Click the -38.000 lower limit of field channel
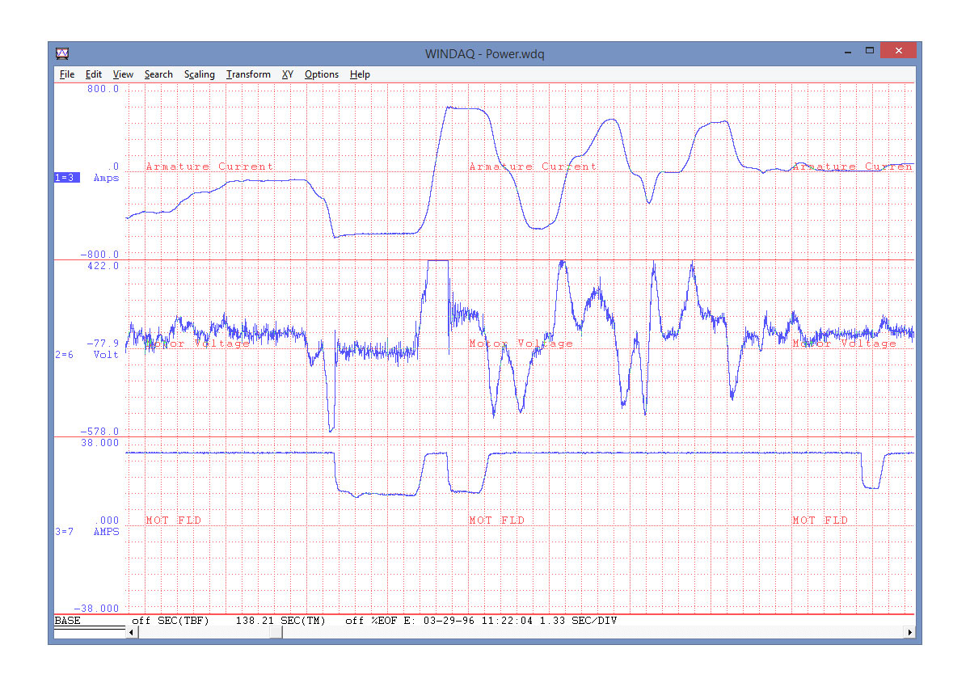This screenshot has height=687, width=970. click(97, 609)
